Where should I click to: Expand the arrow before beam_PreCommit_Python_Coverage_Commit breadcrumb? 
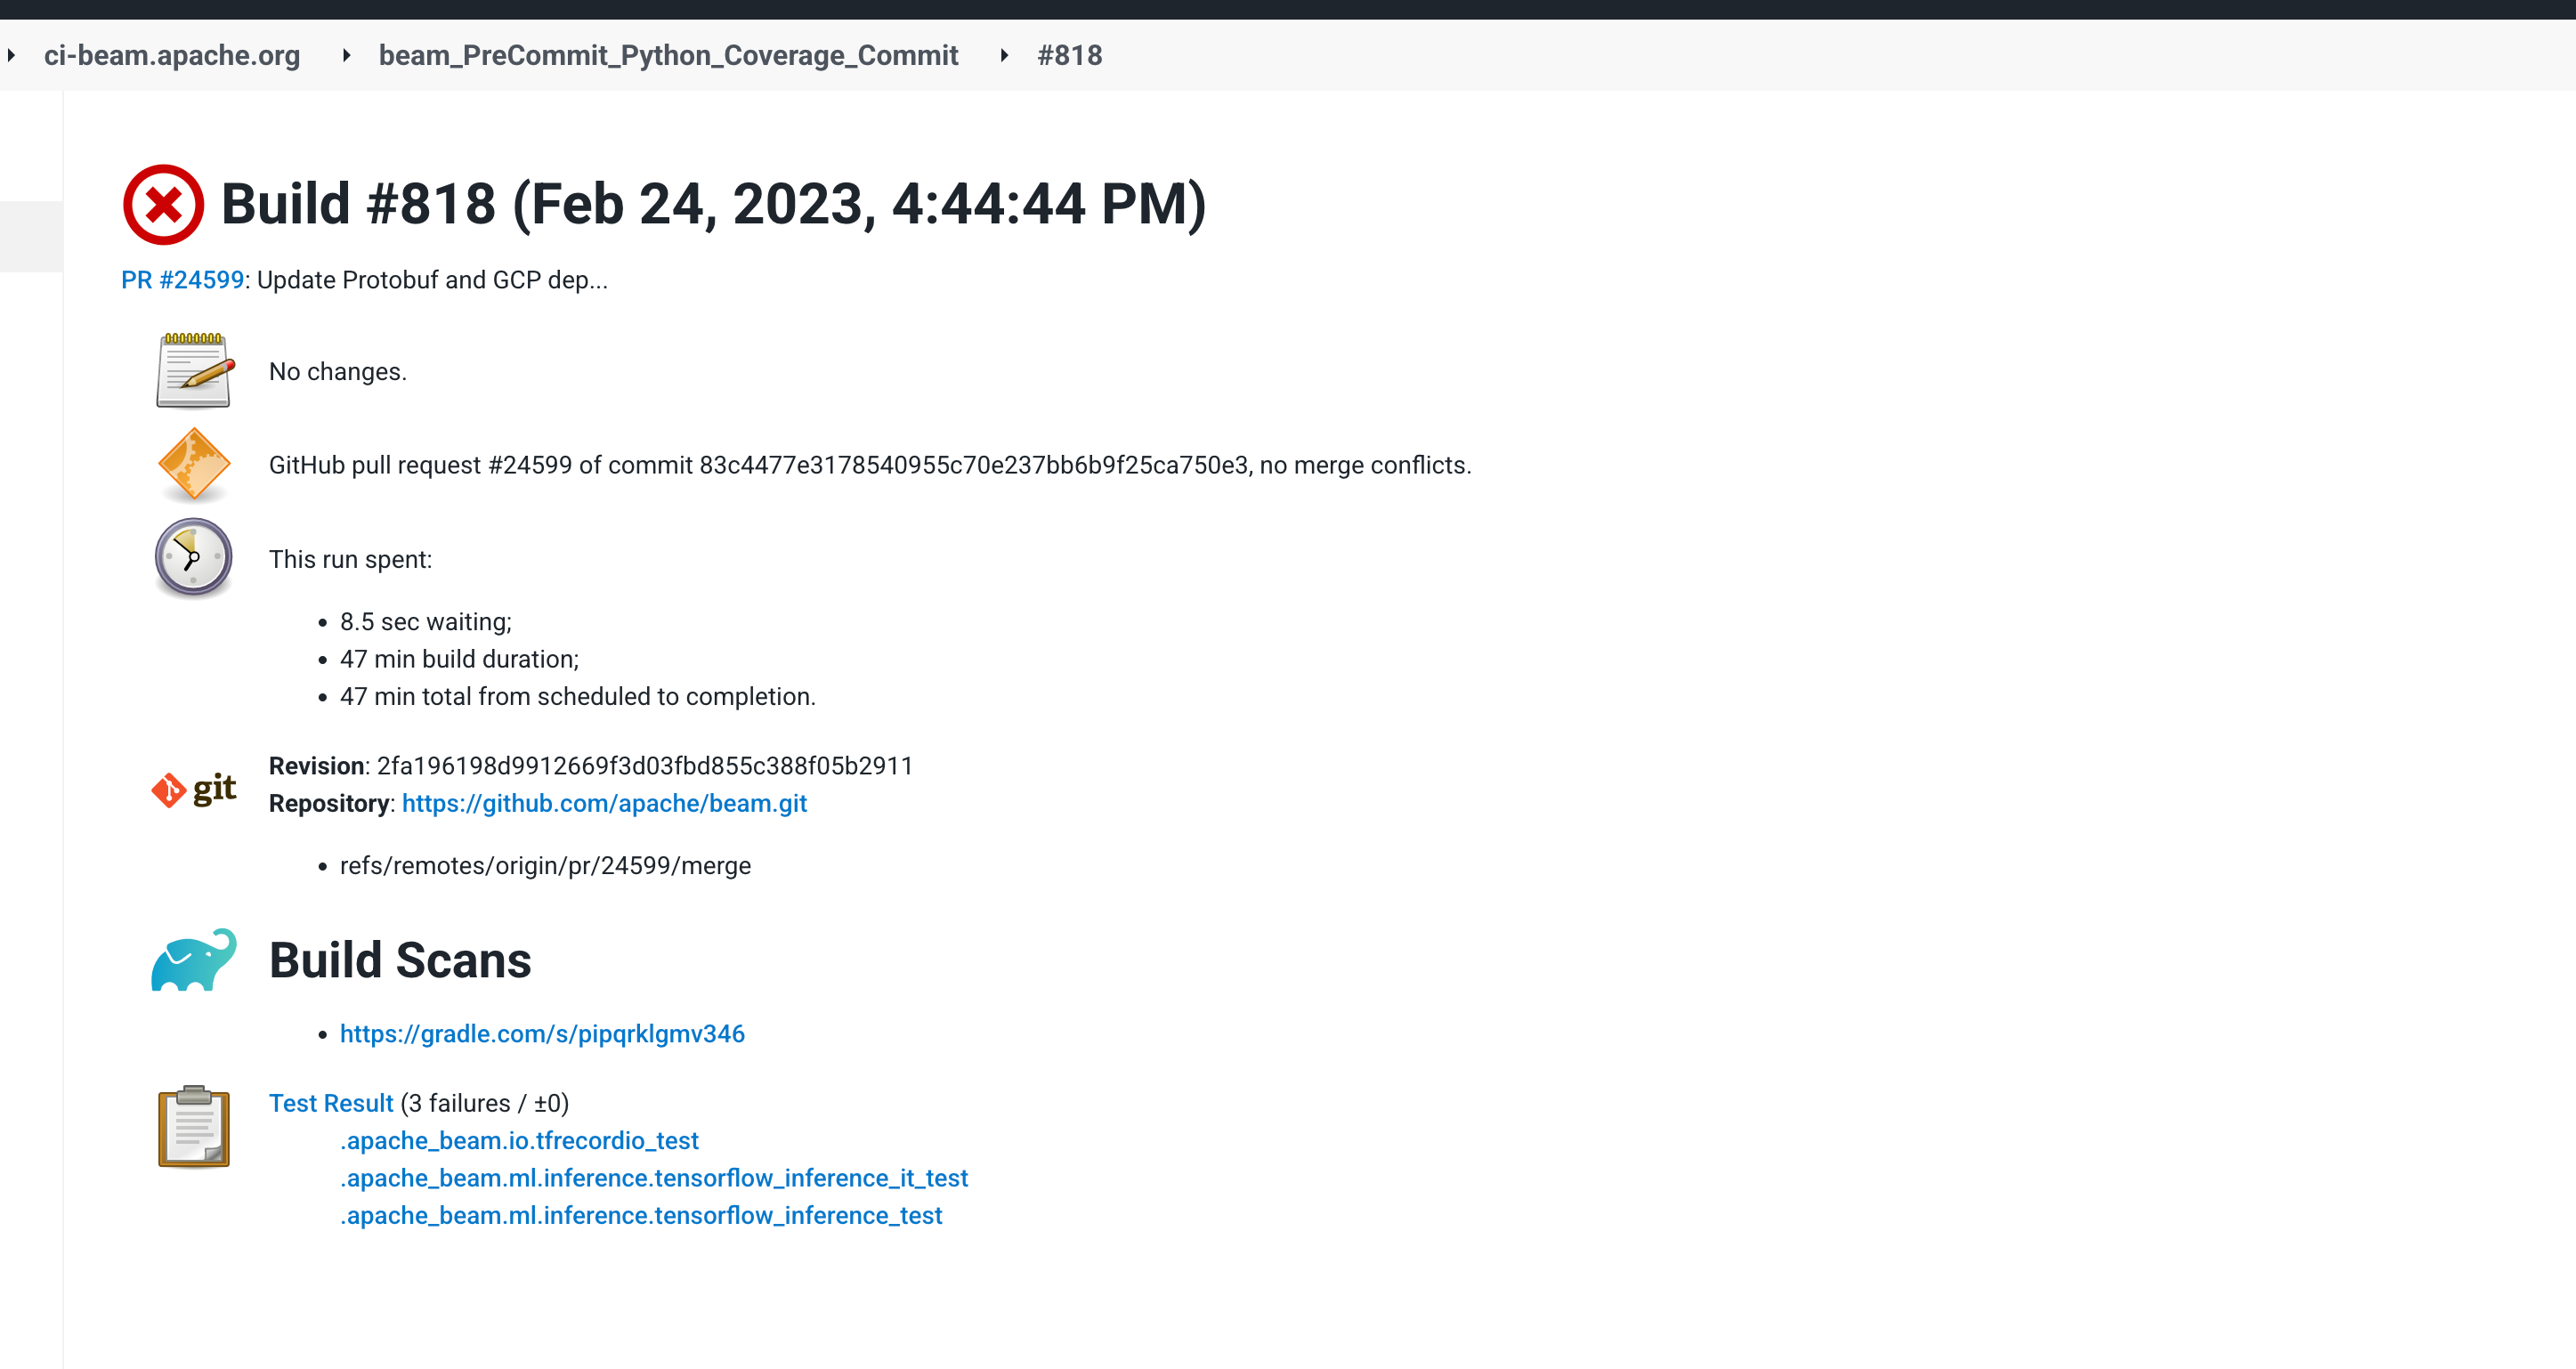[346, 55]
